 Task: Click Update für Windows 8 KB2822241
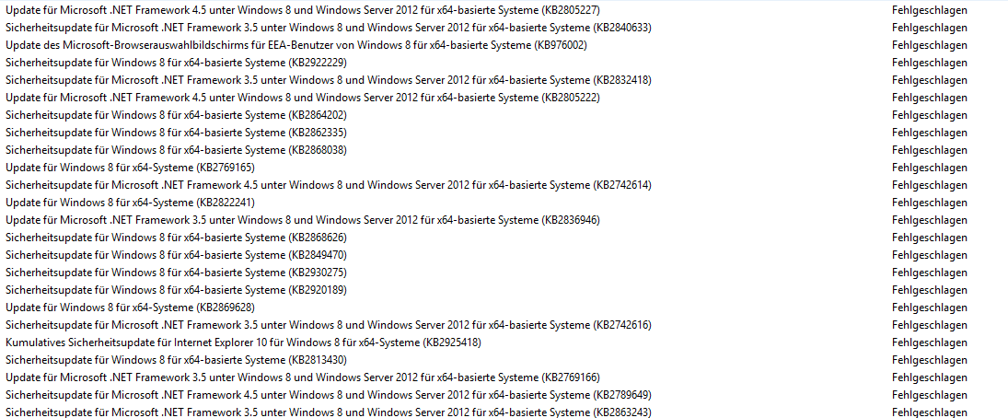coord(130,203)
